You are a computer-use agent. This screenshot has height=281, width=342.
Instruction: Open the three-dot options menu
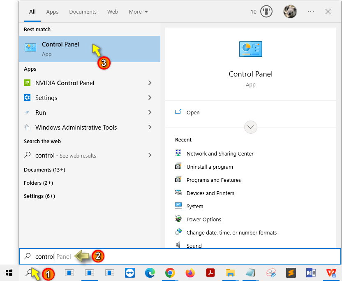[x=311, y=12]
